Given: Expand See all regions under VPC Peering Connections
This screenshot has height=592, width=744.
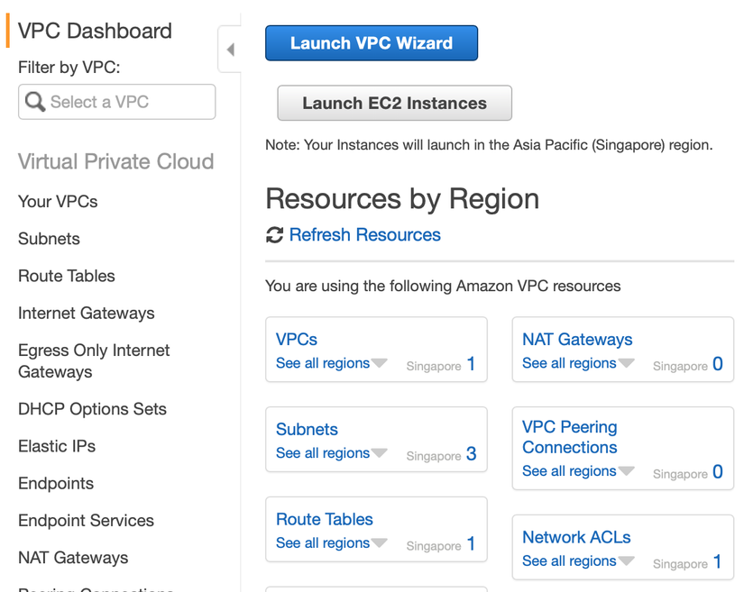Looking at the screenshot, I should (577, 471).
